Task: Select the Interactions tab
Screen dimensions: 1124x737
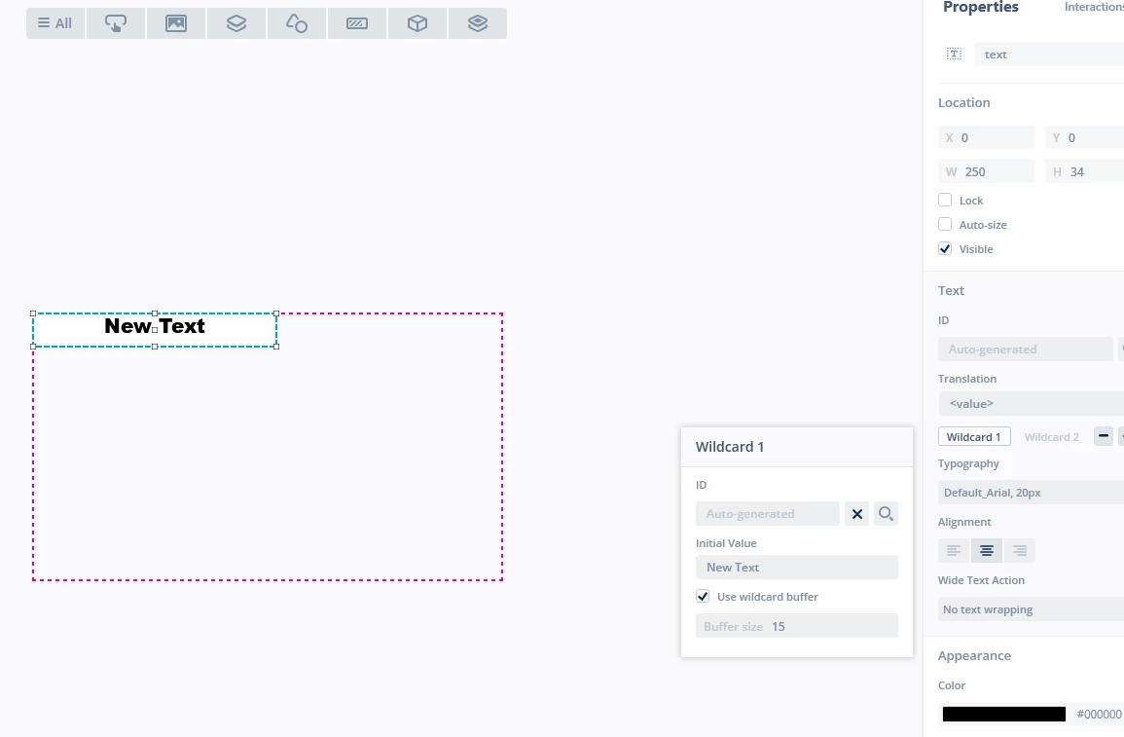Action: point(1094,7)
